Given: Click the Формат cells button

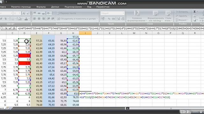Looking at the screenshot, I should 182,20.
